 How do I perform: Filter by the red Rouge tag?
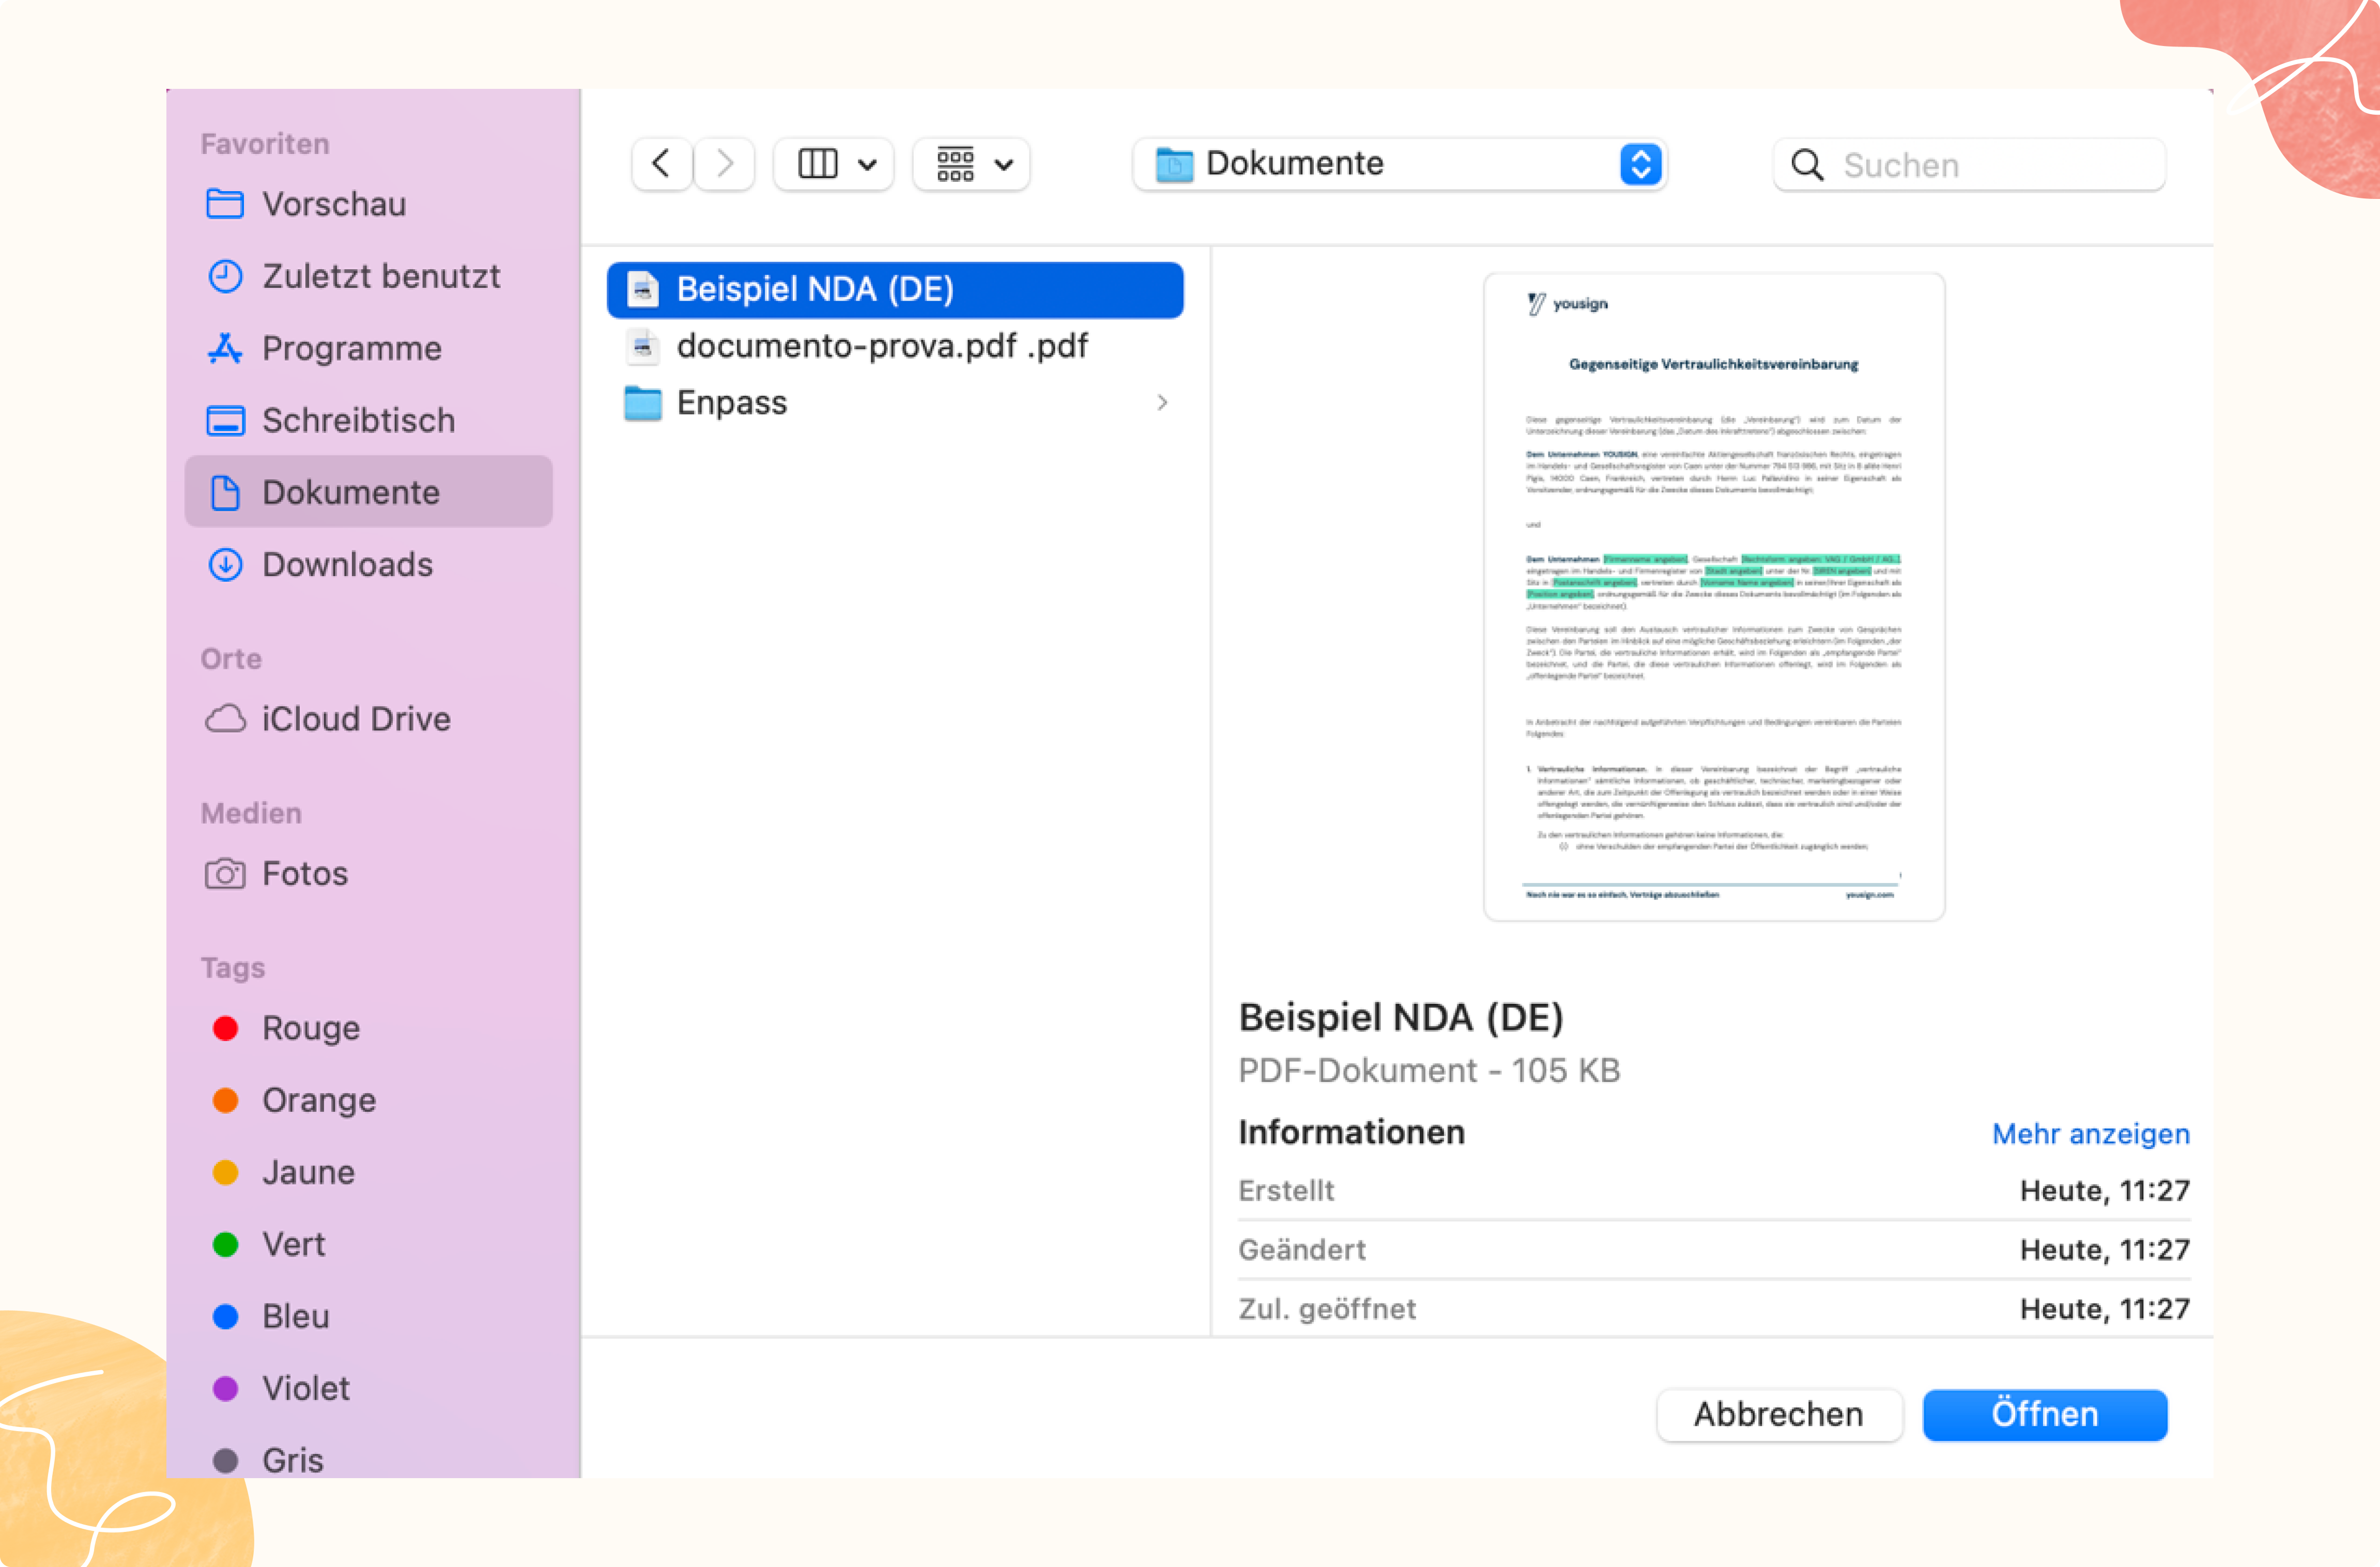tap(310, 1028)
